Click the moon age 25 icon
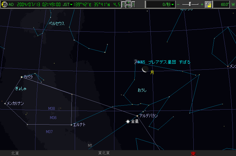Viewport: 236px width, 156px height. coord(4,4)
